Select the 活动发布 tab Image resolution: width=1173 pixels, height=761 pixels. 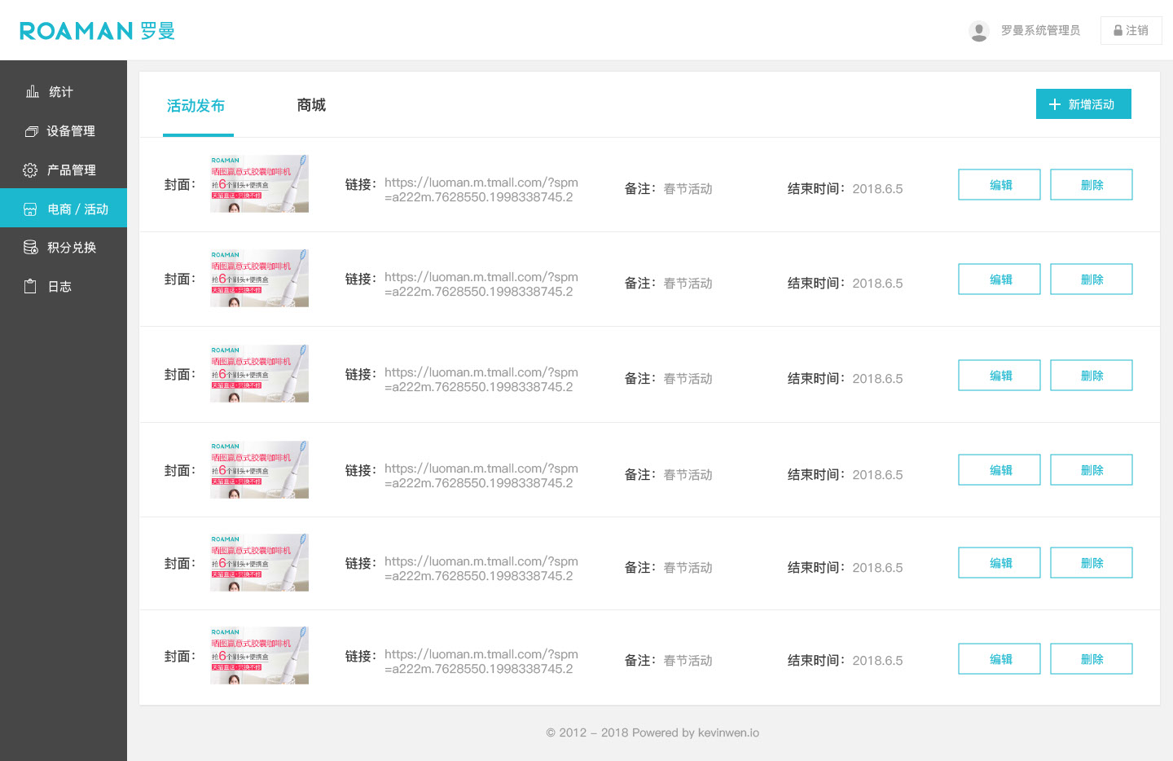196,106
